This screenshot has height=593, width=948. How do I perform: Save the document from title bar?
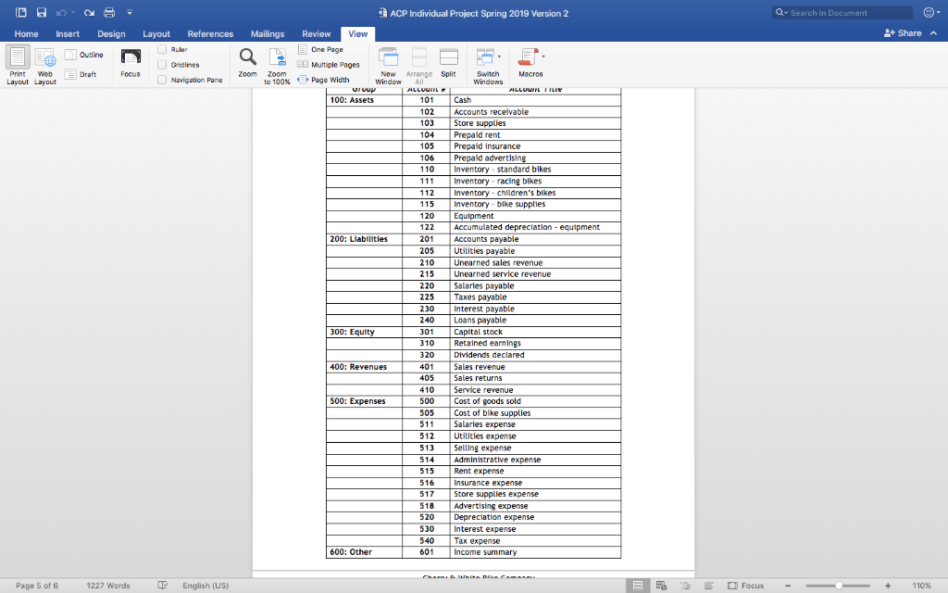(41, 13)
